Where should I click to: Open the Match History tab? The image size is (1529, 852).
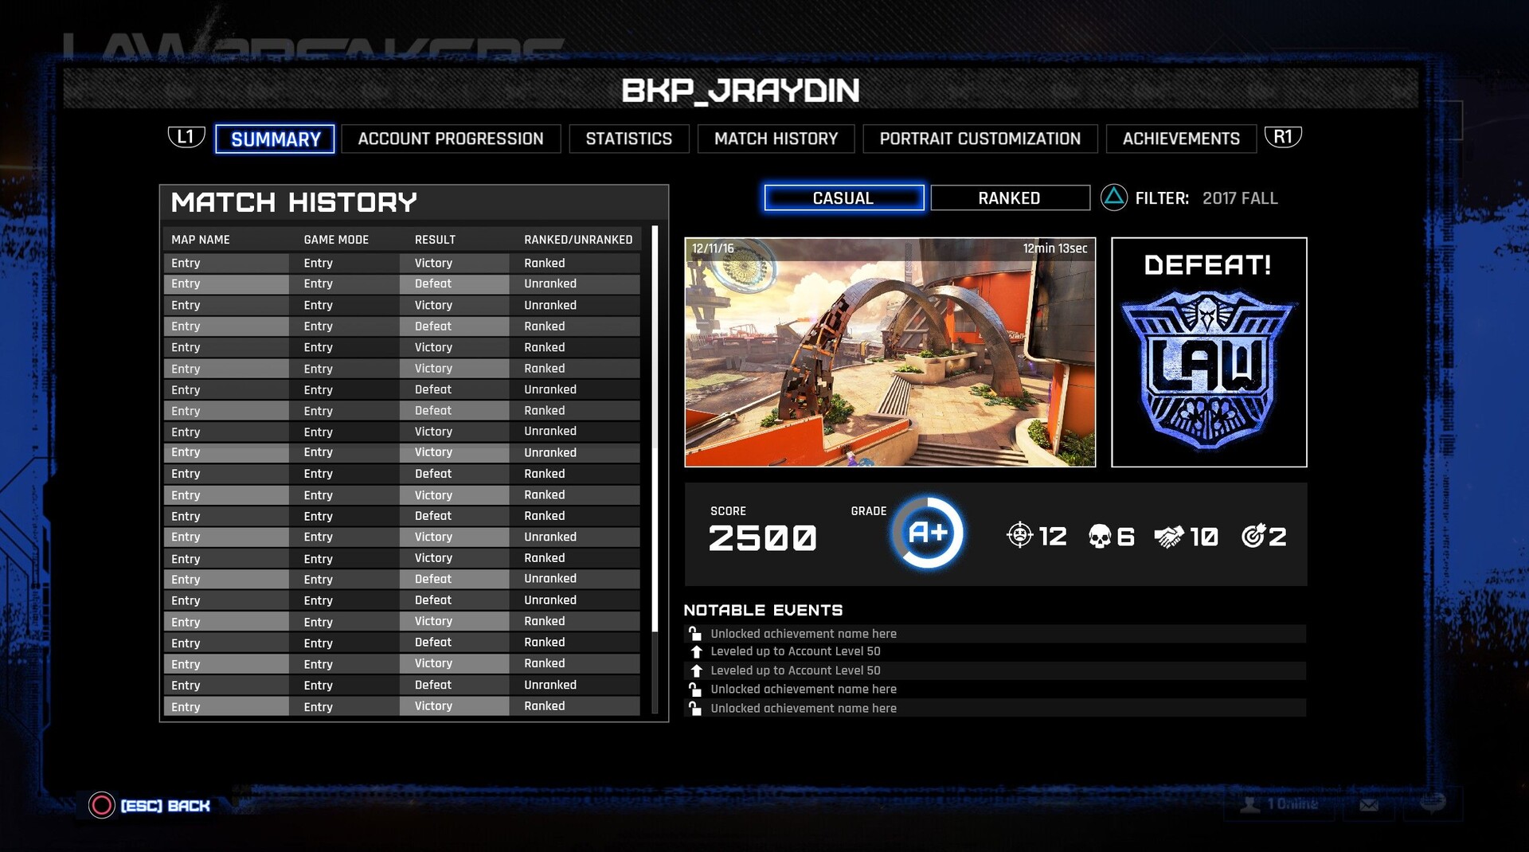coord(776,139)
